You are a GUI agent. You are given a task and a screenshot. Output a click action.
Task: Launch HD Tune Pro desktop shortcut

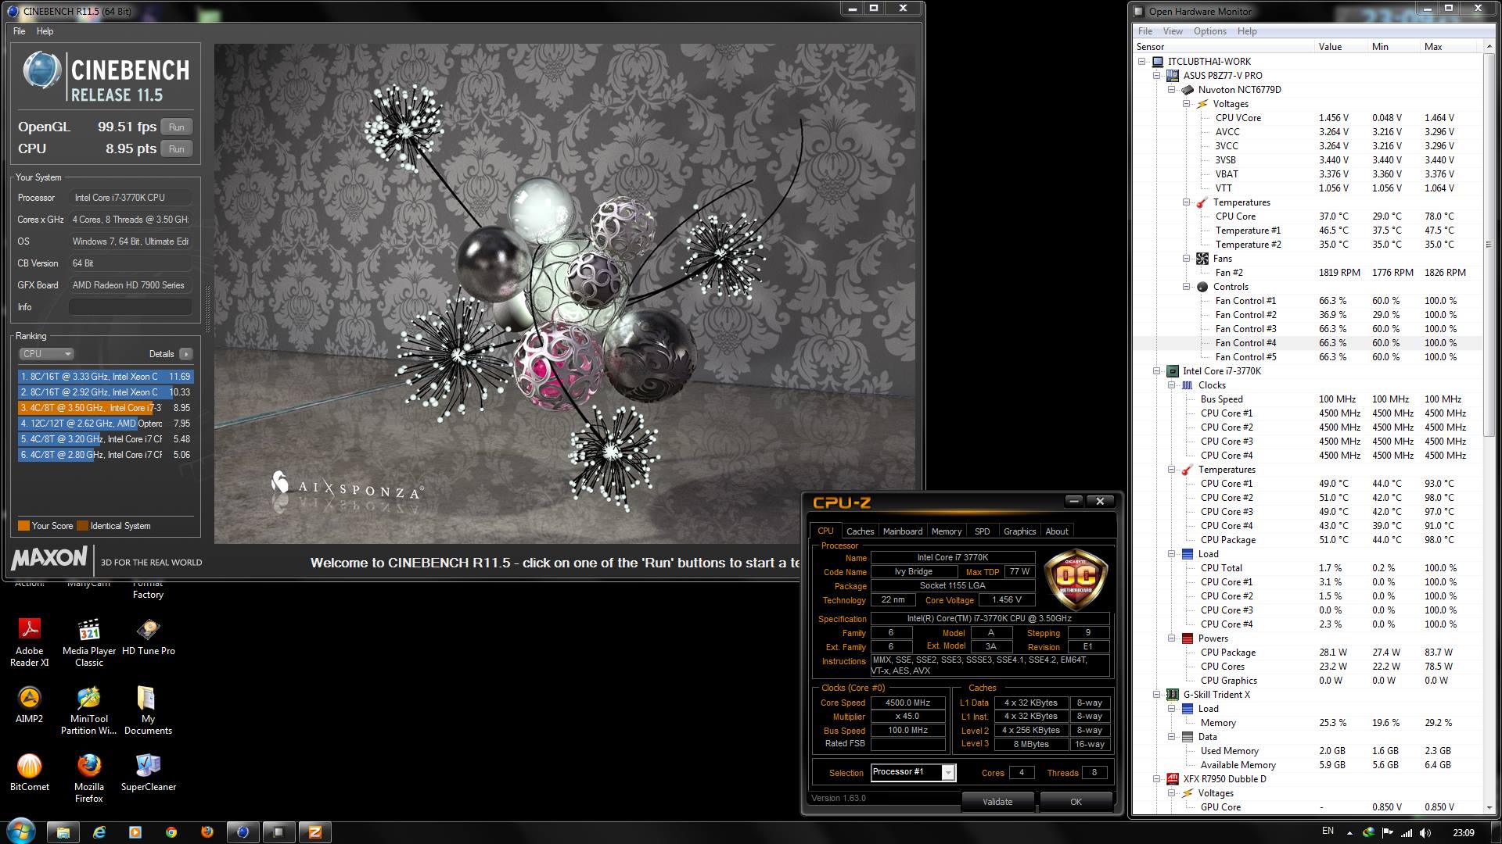click(148, 630)
